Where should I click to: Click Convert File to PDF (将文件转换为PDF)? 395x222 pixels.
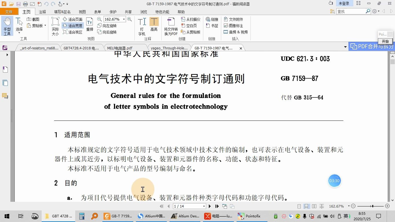pos(171,26)
